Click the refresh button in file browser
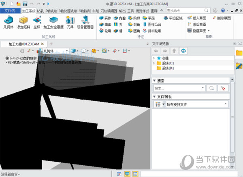 pyautogui.click(x=183, y=51)
